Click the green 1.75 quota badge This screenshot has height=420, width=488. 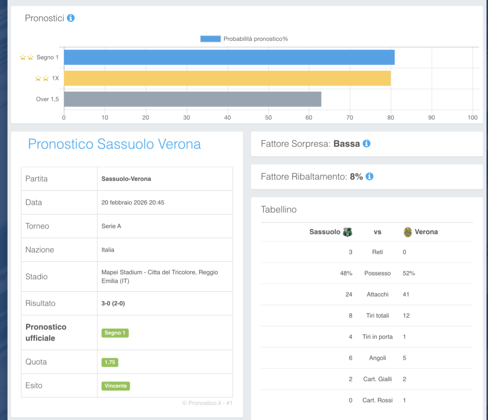click(110, 362)
